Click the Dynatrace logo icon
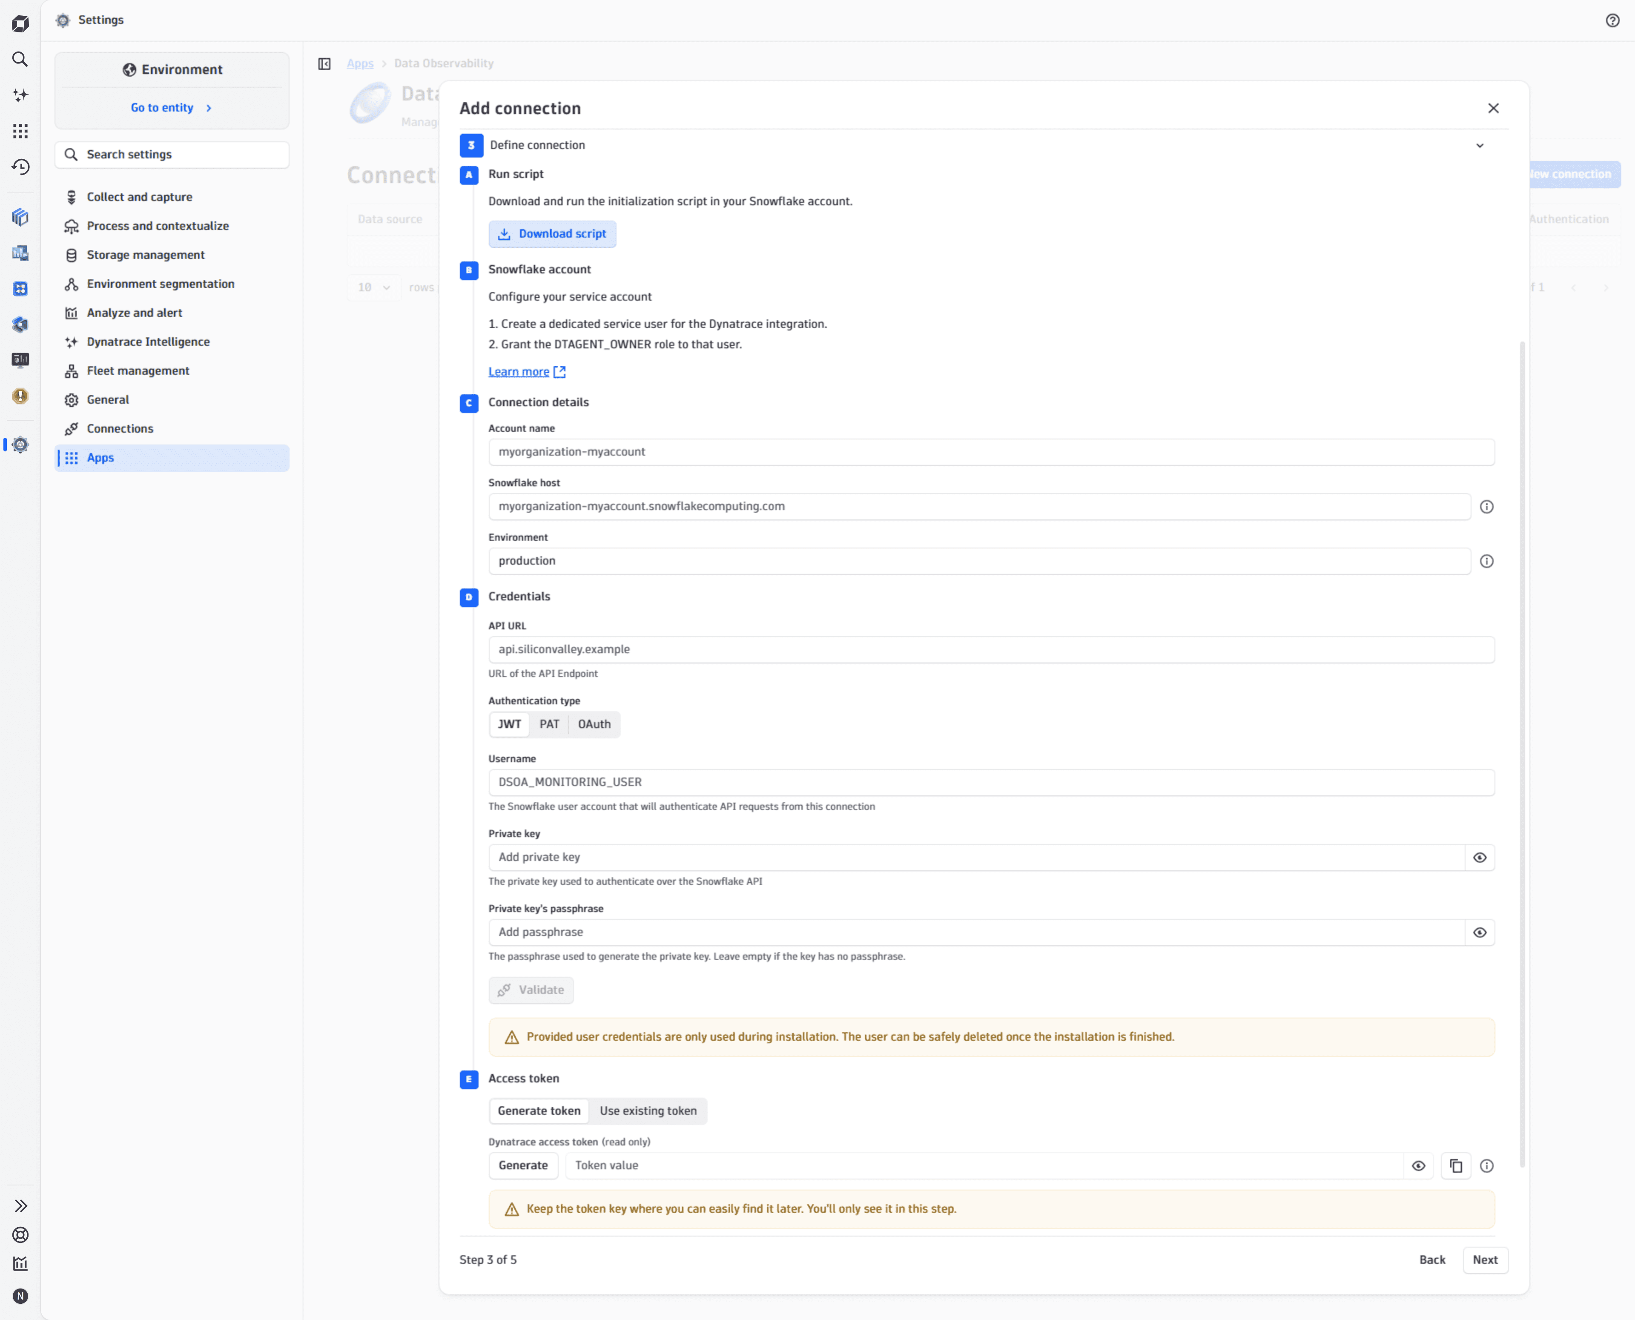The image size is (1635, 1320). [20, 23]
